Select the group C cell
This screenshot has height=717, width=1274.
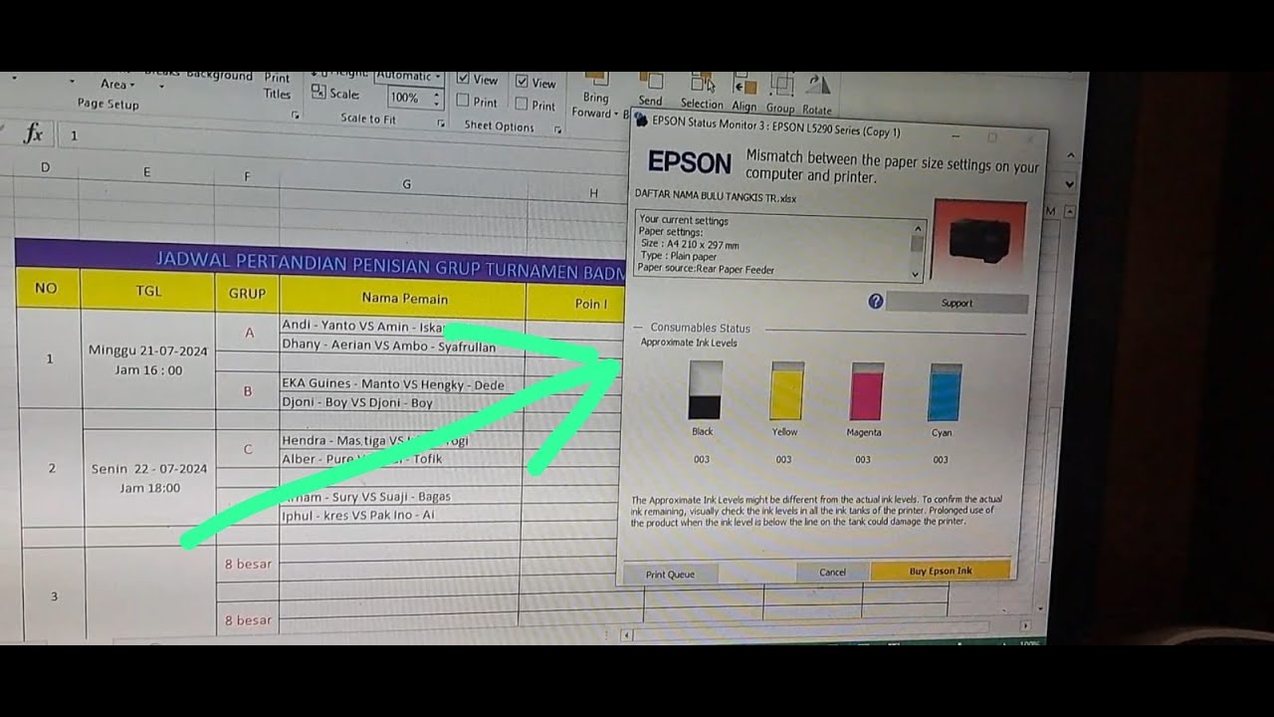[x=248, y=449]
